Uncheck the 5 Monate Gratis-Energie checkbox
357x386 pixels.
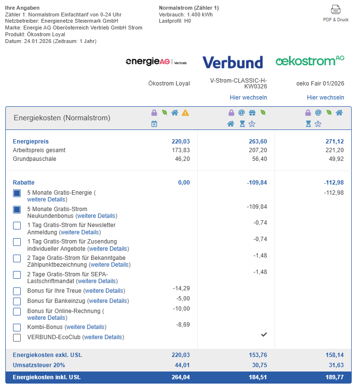point(17,193)
